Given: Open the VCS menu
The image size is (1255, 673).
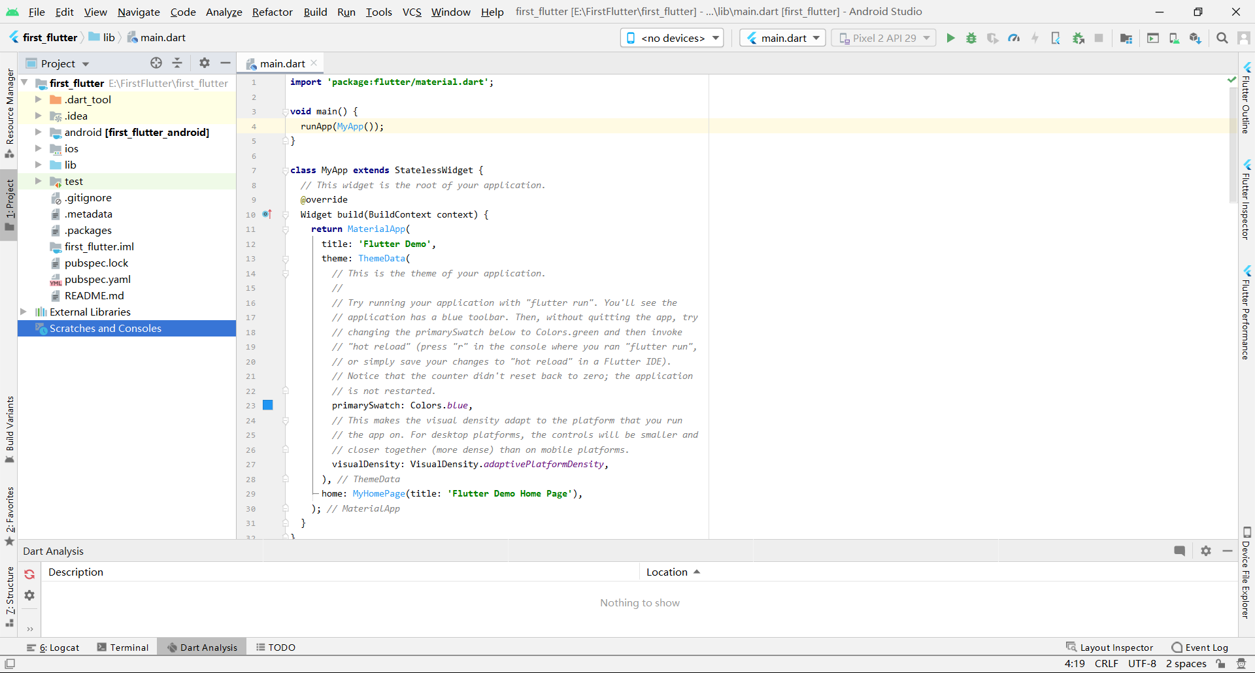Looking at the screenshot, I should [x=412, y=12].
